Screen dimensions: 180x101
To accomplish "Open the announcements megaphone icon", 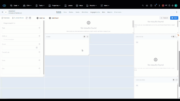I will 166,5.
